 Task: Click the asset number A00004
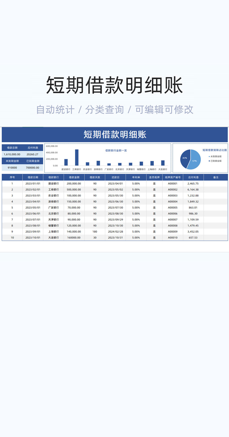[x=173, y=202]
